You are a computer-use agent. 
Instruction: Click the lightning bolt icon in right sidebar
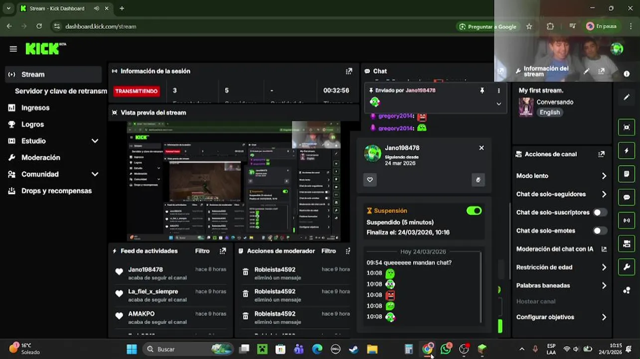[627, 151]
